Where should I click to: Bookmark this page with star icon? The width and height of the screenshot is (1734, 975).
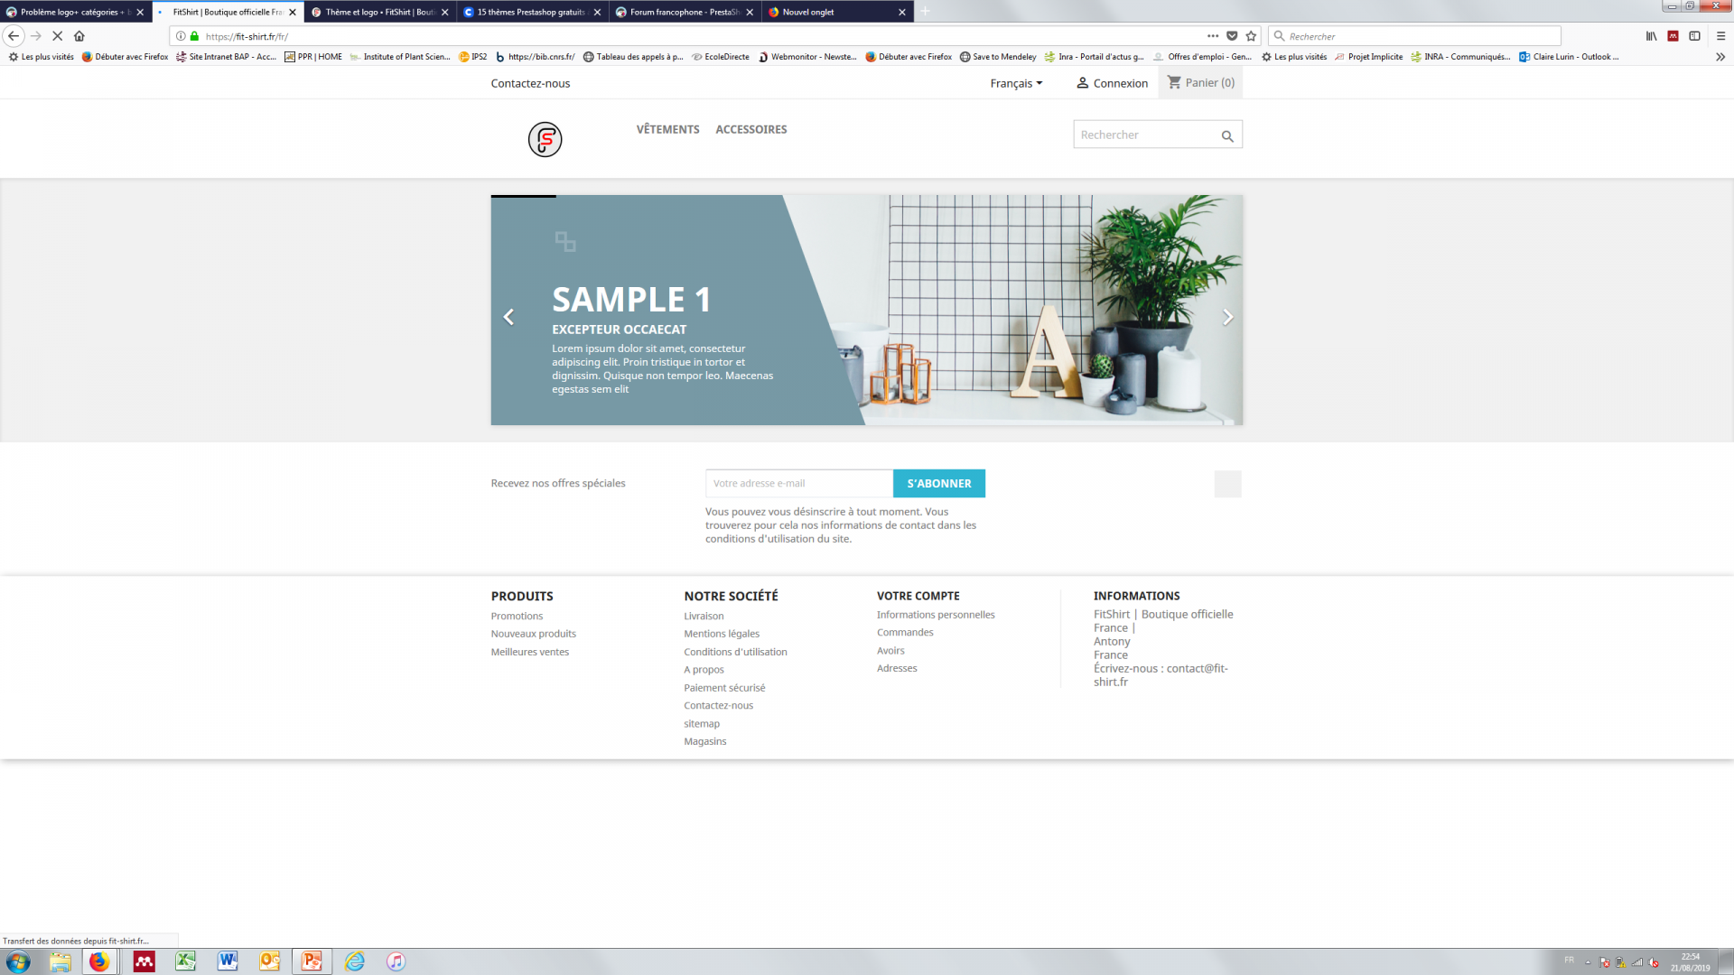coord(1251,36)
